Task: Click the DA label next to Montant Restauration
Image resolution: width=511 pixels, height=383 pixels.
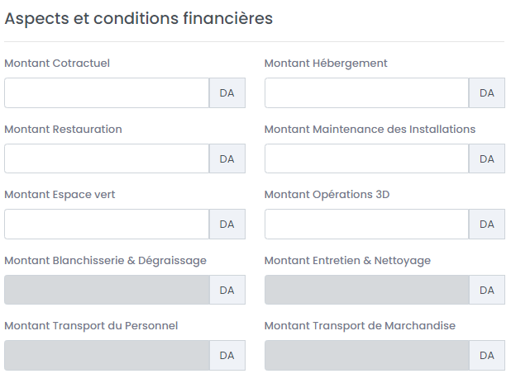Action: (x=227, y=158)
